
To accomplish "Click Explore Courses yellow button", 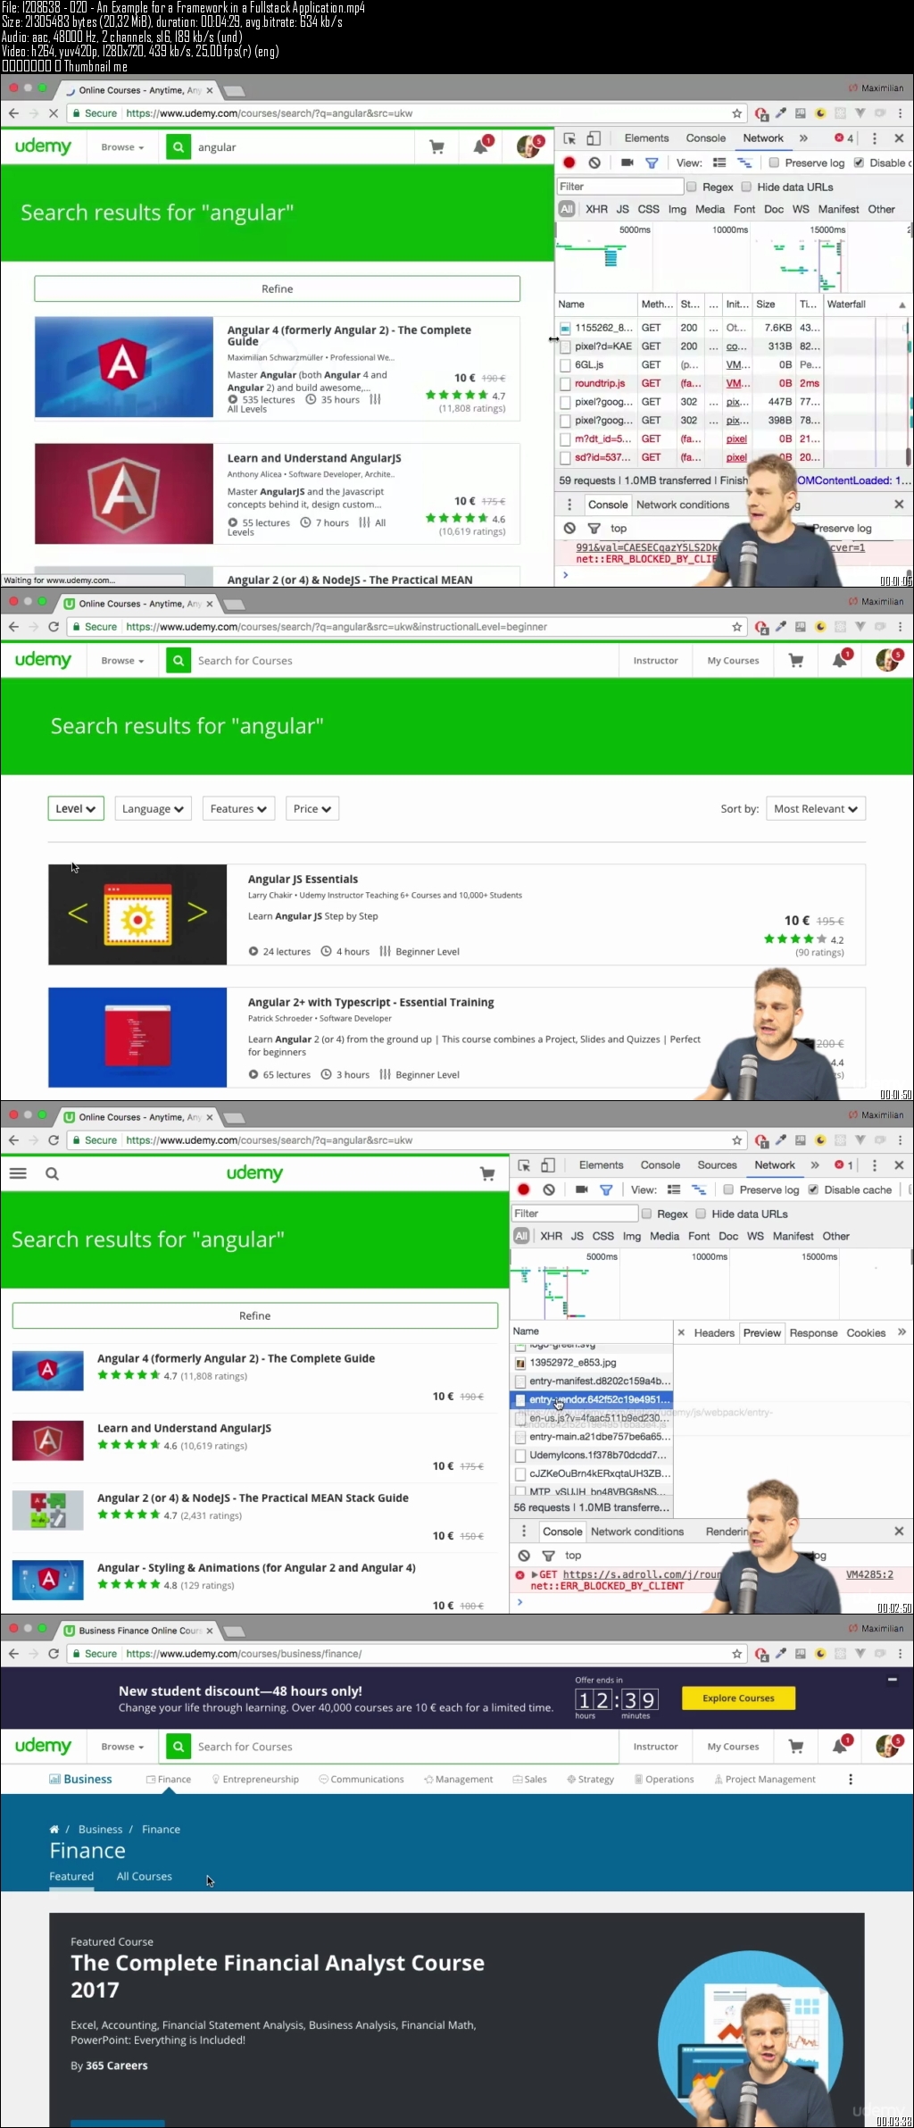I will (738, 1698).
